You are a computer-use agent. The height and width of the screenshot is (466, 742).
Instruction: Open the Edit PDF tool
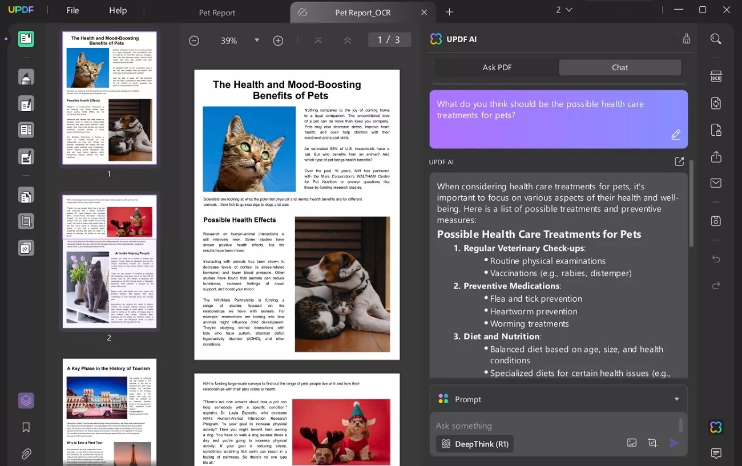26,104
